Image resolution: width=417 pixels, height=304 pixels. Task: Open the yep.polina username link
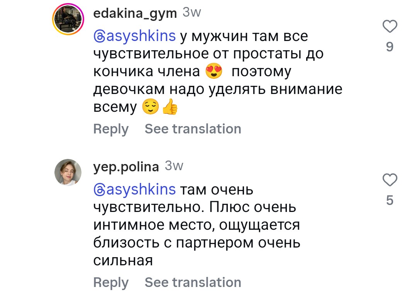126,167
